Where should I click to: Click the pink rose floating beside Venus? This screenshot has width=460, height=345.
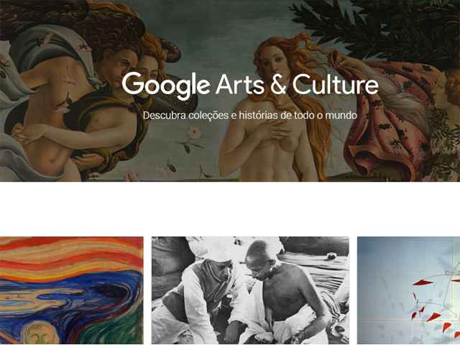coord(194,132)
